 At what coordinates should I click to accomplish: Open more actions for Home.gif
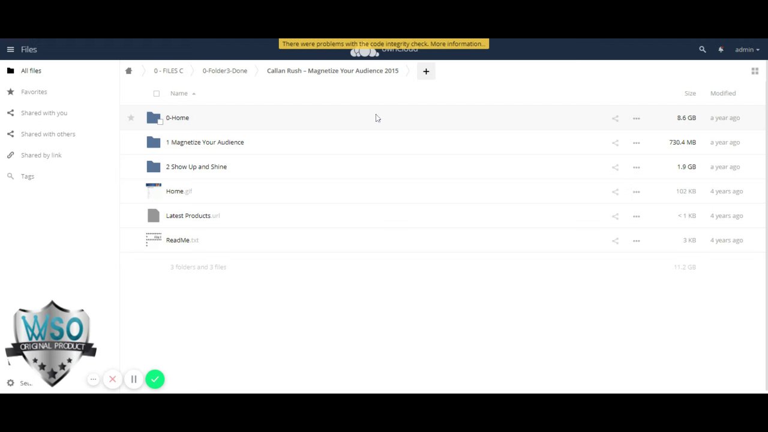click(637, 192)
